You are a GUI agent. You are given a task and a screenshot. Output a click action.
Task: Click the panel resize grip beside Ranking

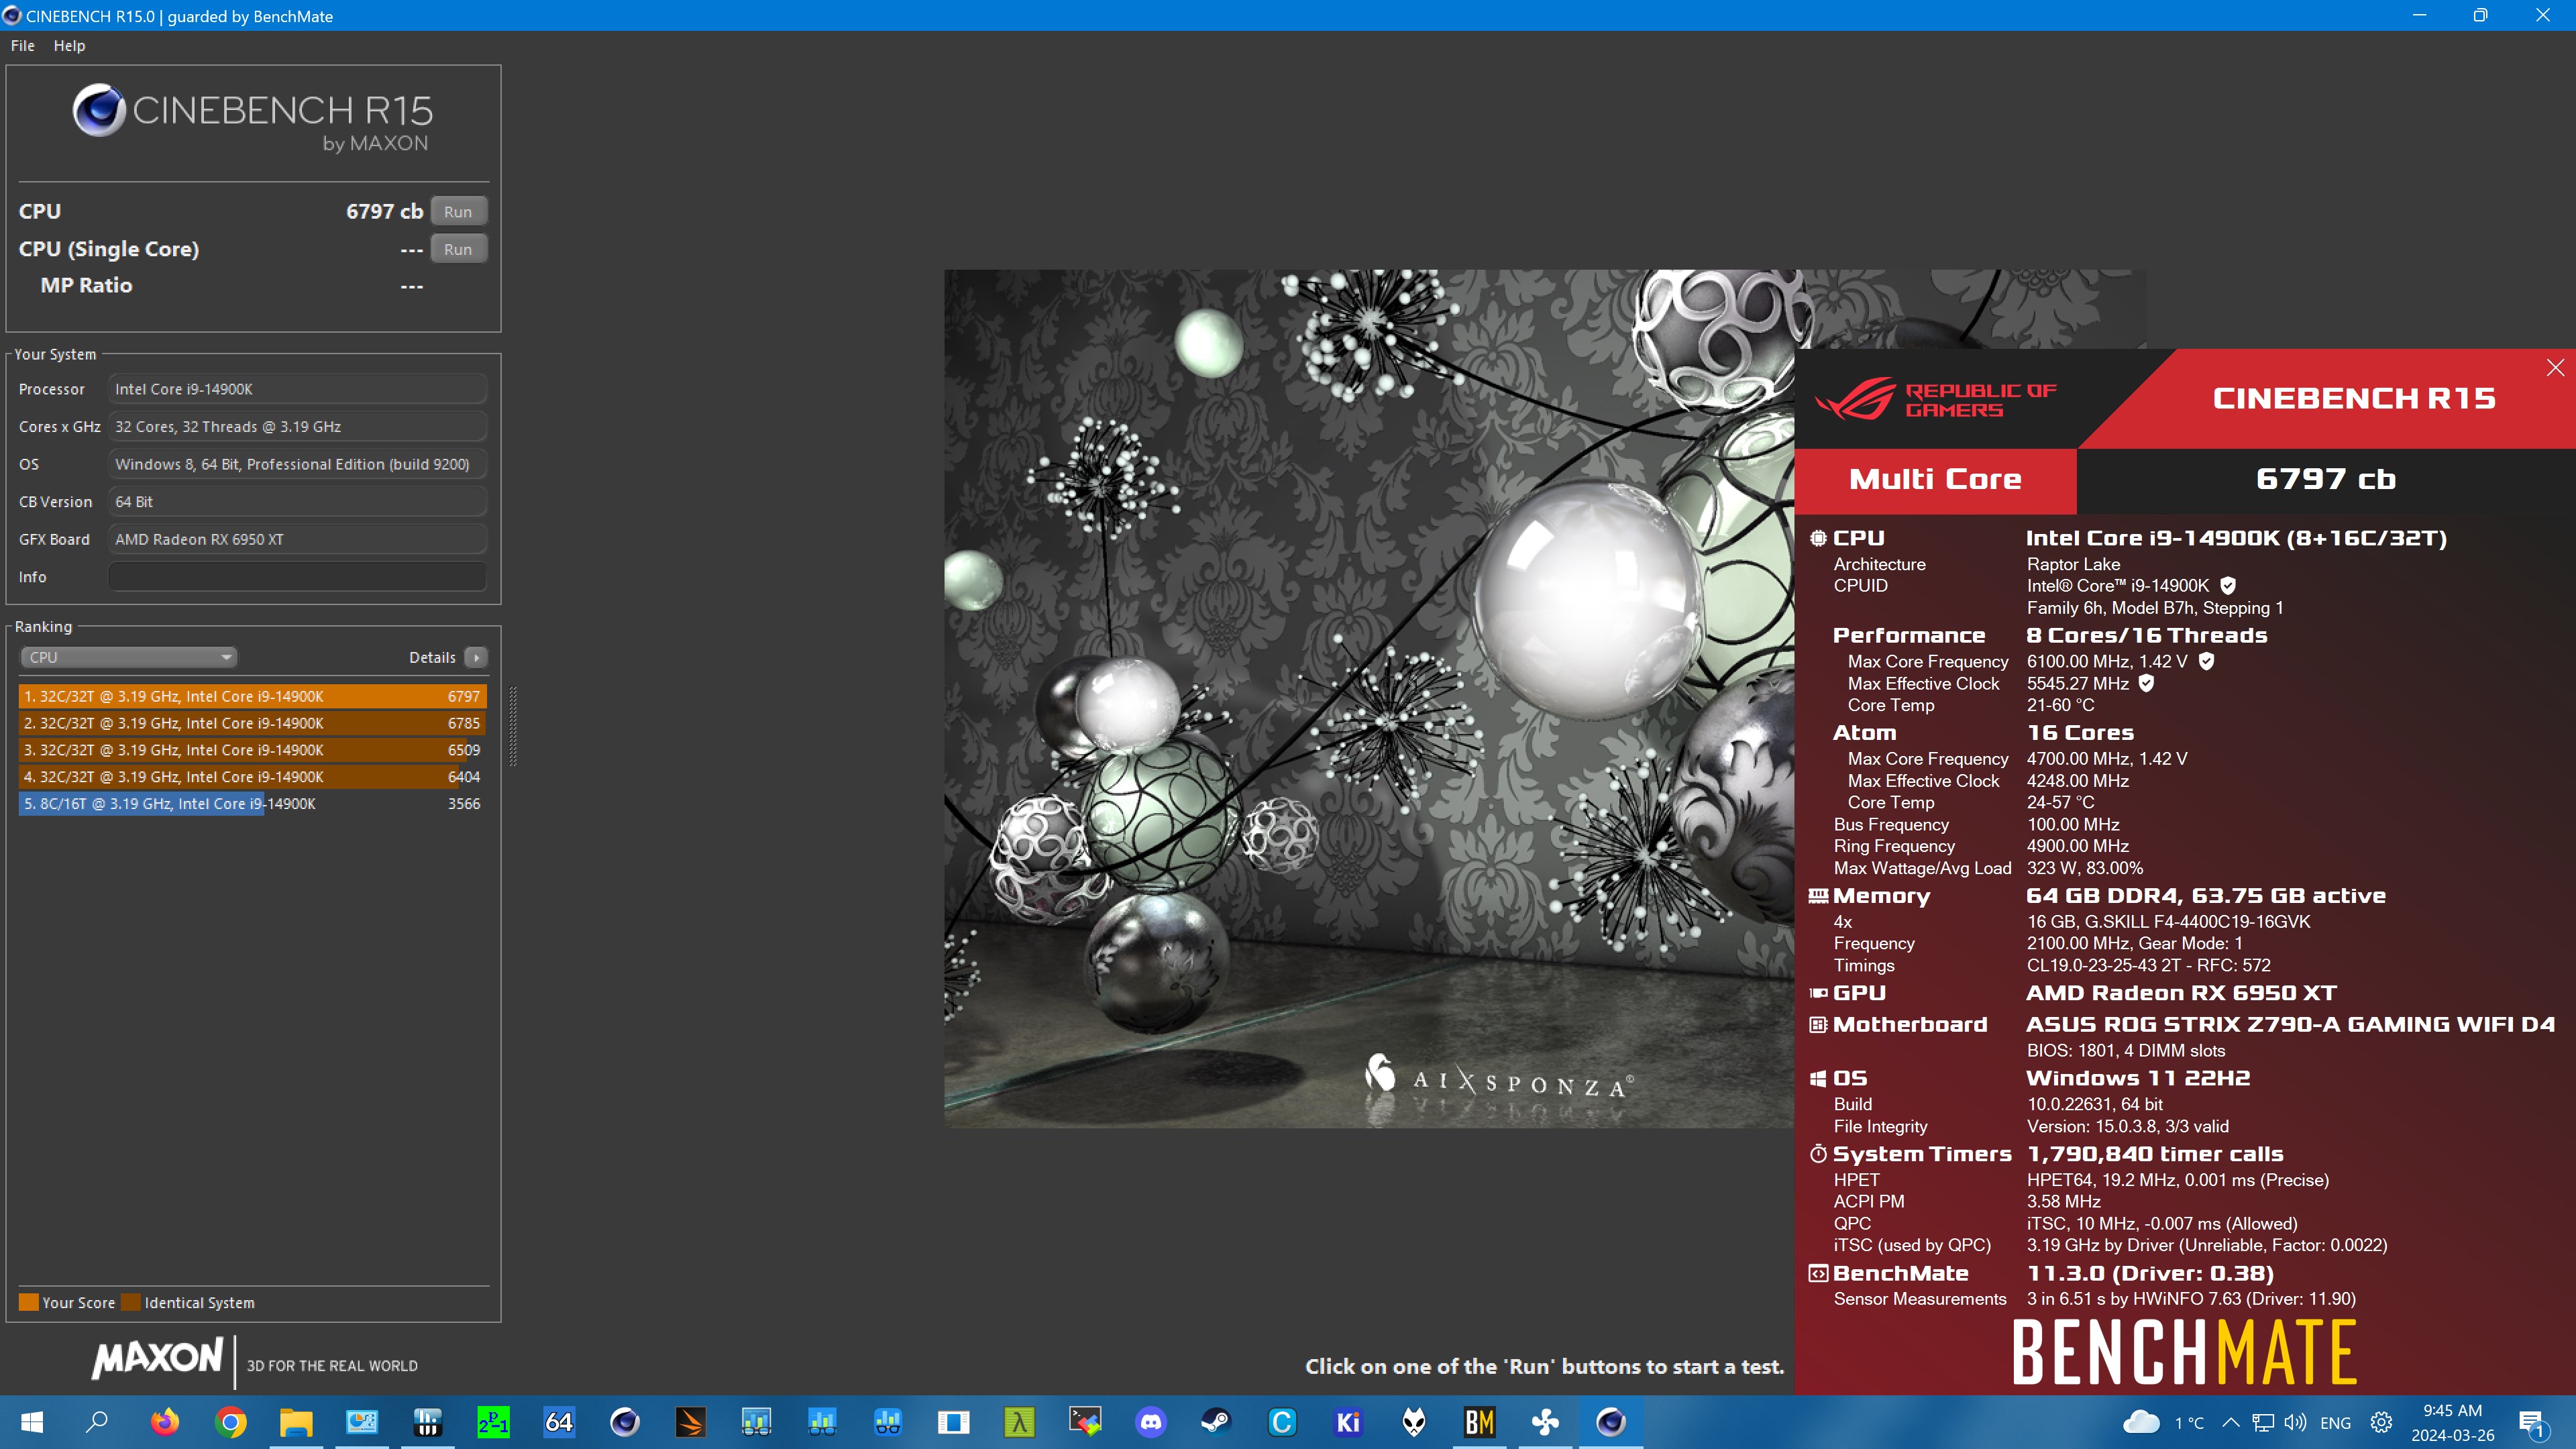[x=513, y=727]
